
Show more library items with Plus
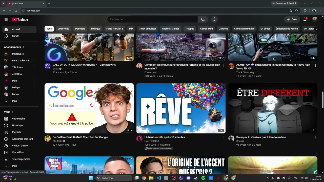(19, 166)
